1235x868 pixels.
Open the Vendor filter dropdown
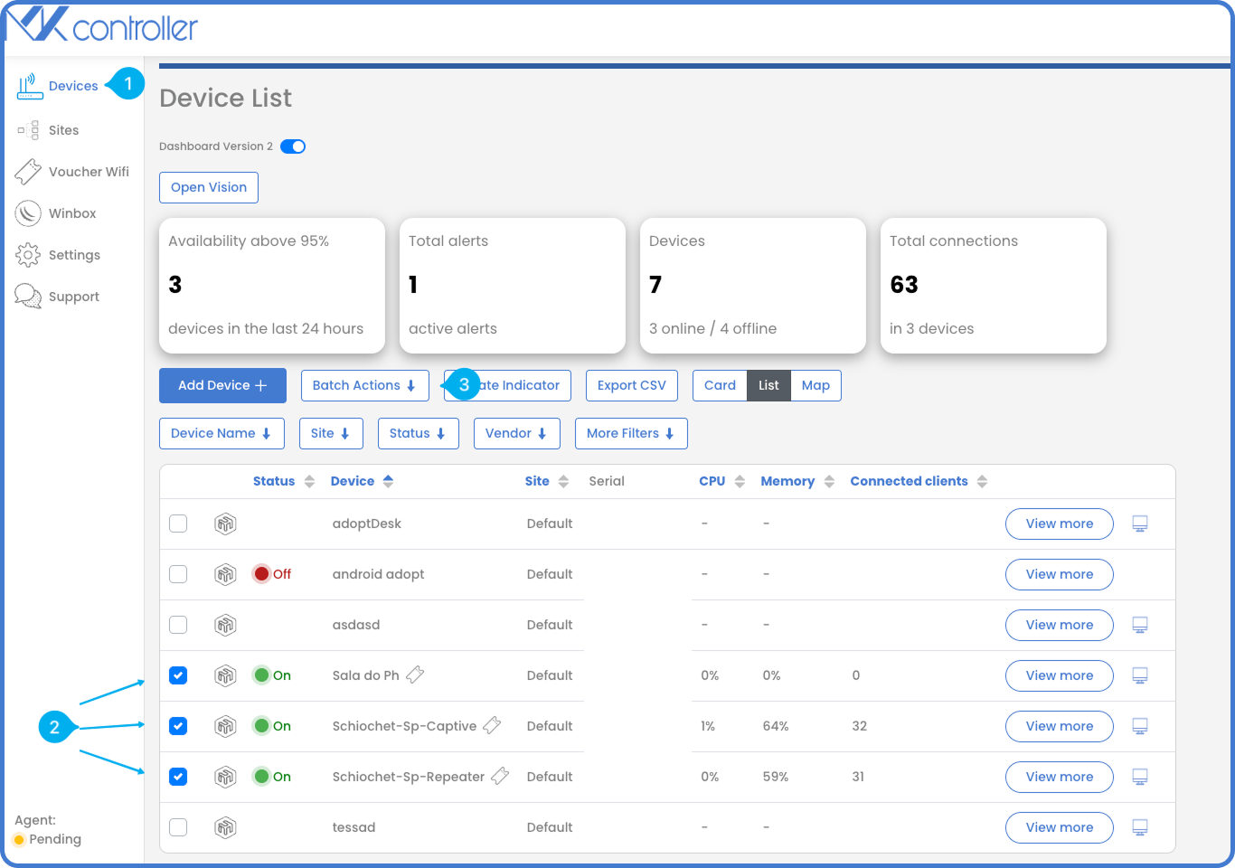pyautogui.click(x=516, y=433)
